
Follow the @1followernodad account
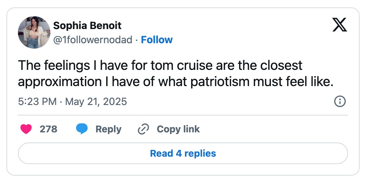(157, 40)
